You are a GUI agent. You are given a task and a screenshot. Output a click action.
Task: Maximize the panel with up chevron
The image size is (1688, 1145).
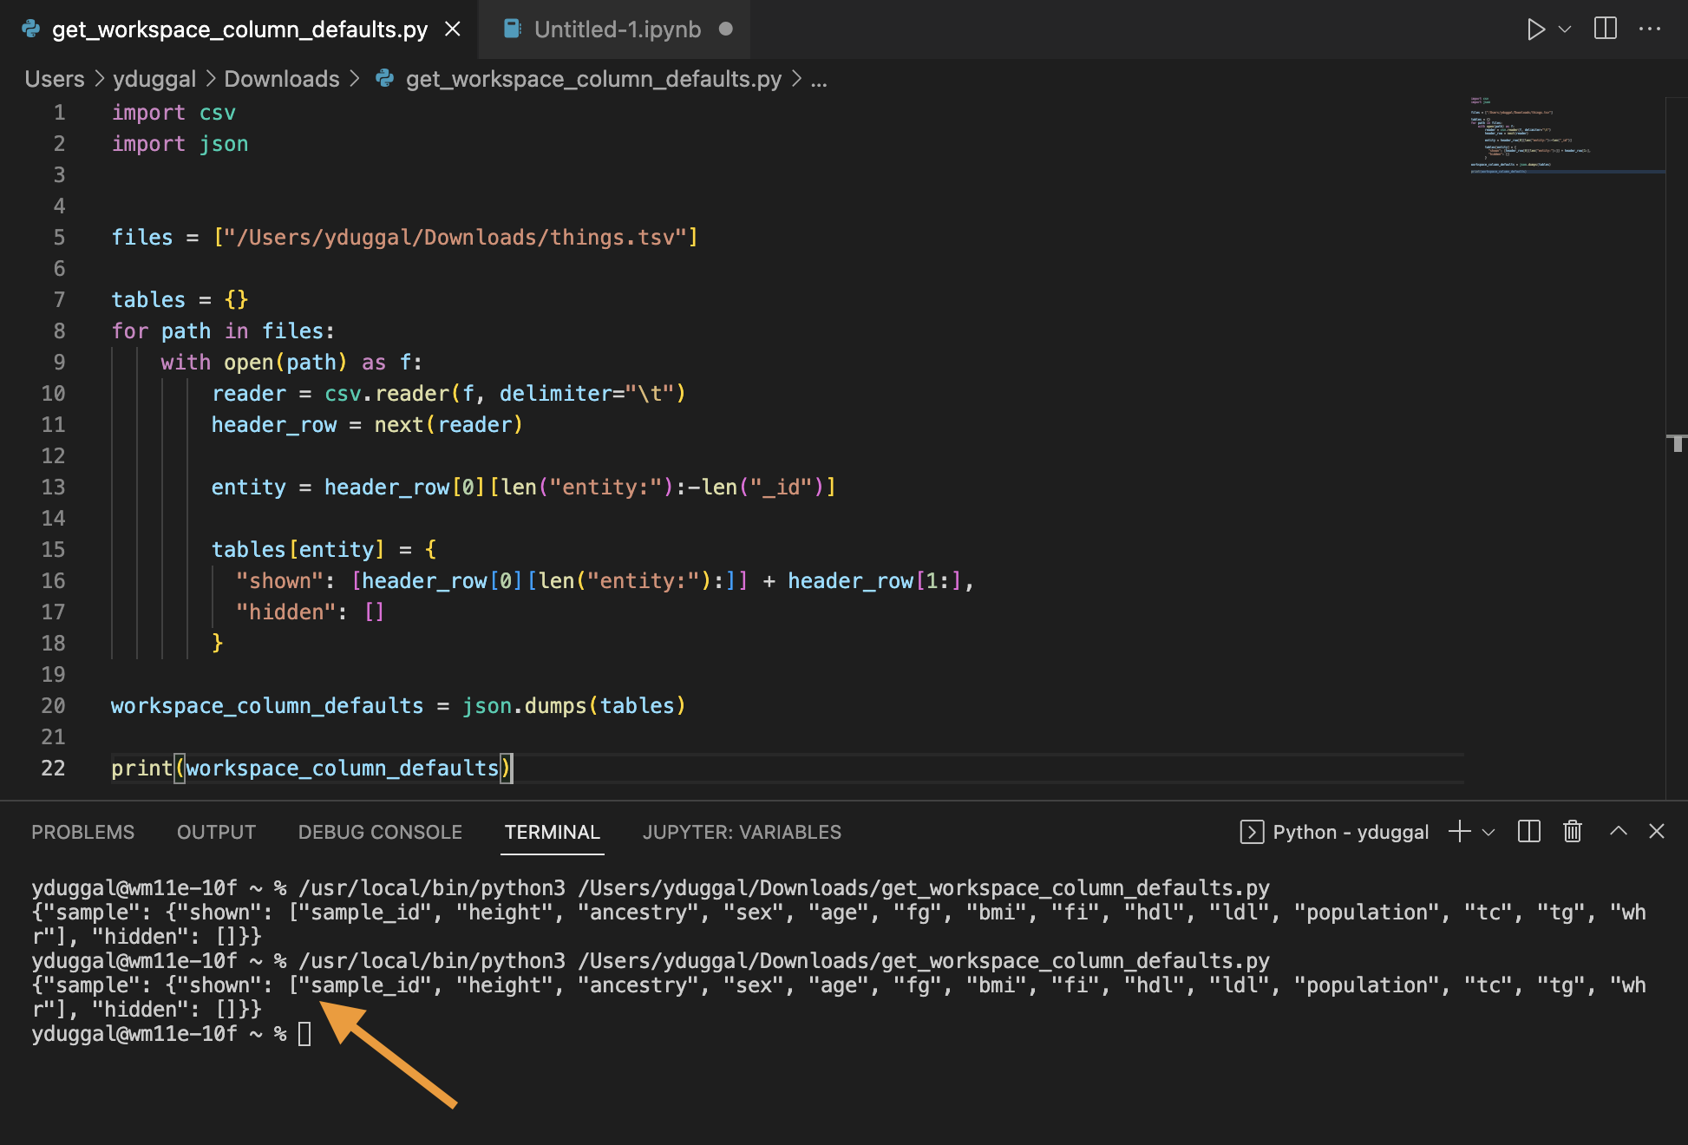pyautogui.click(x=1618, y=831)
